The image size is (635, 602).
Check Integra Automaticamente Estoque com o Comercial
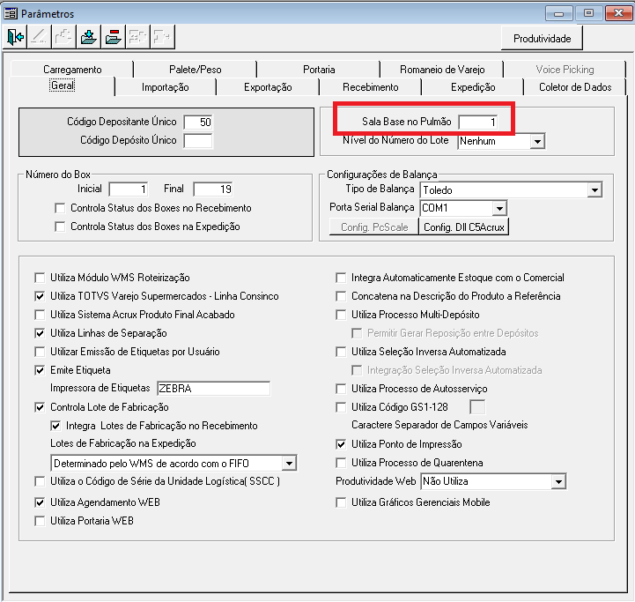coord(341,279)
